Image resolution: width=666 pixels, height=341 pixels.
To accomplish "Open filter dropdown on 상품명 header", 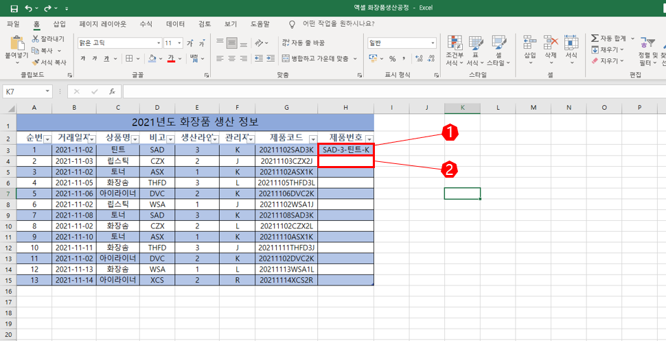I will [x=135, y=139].
